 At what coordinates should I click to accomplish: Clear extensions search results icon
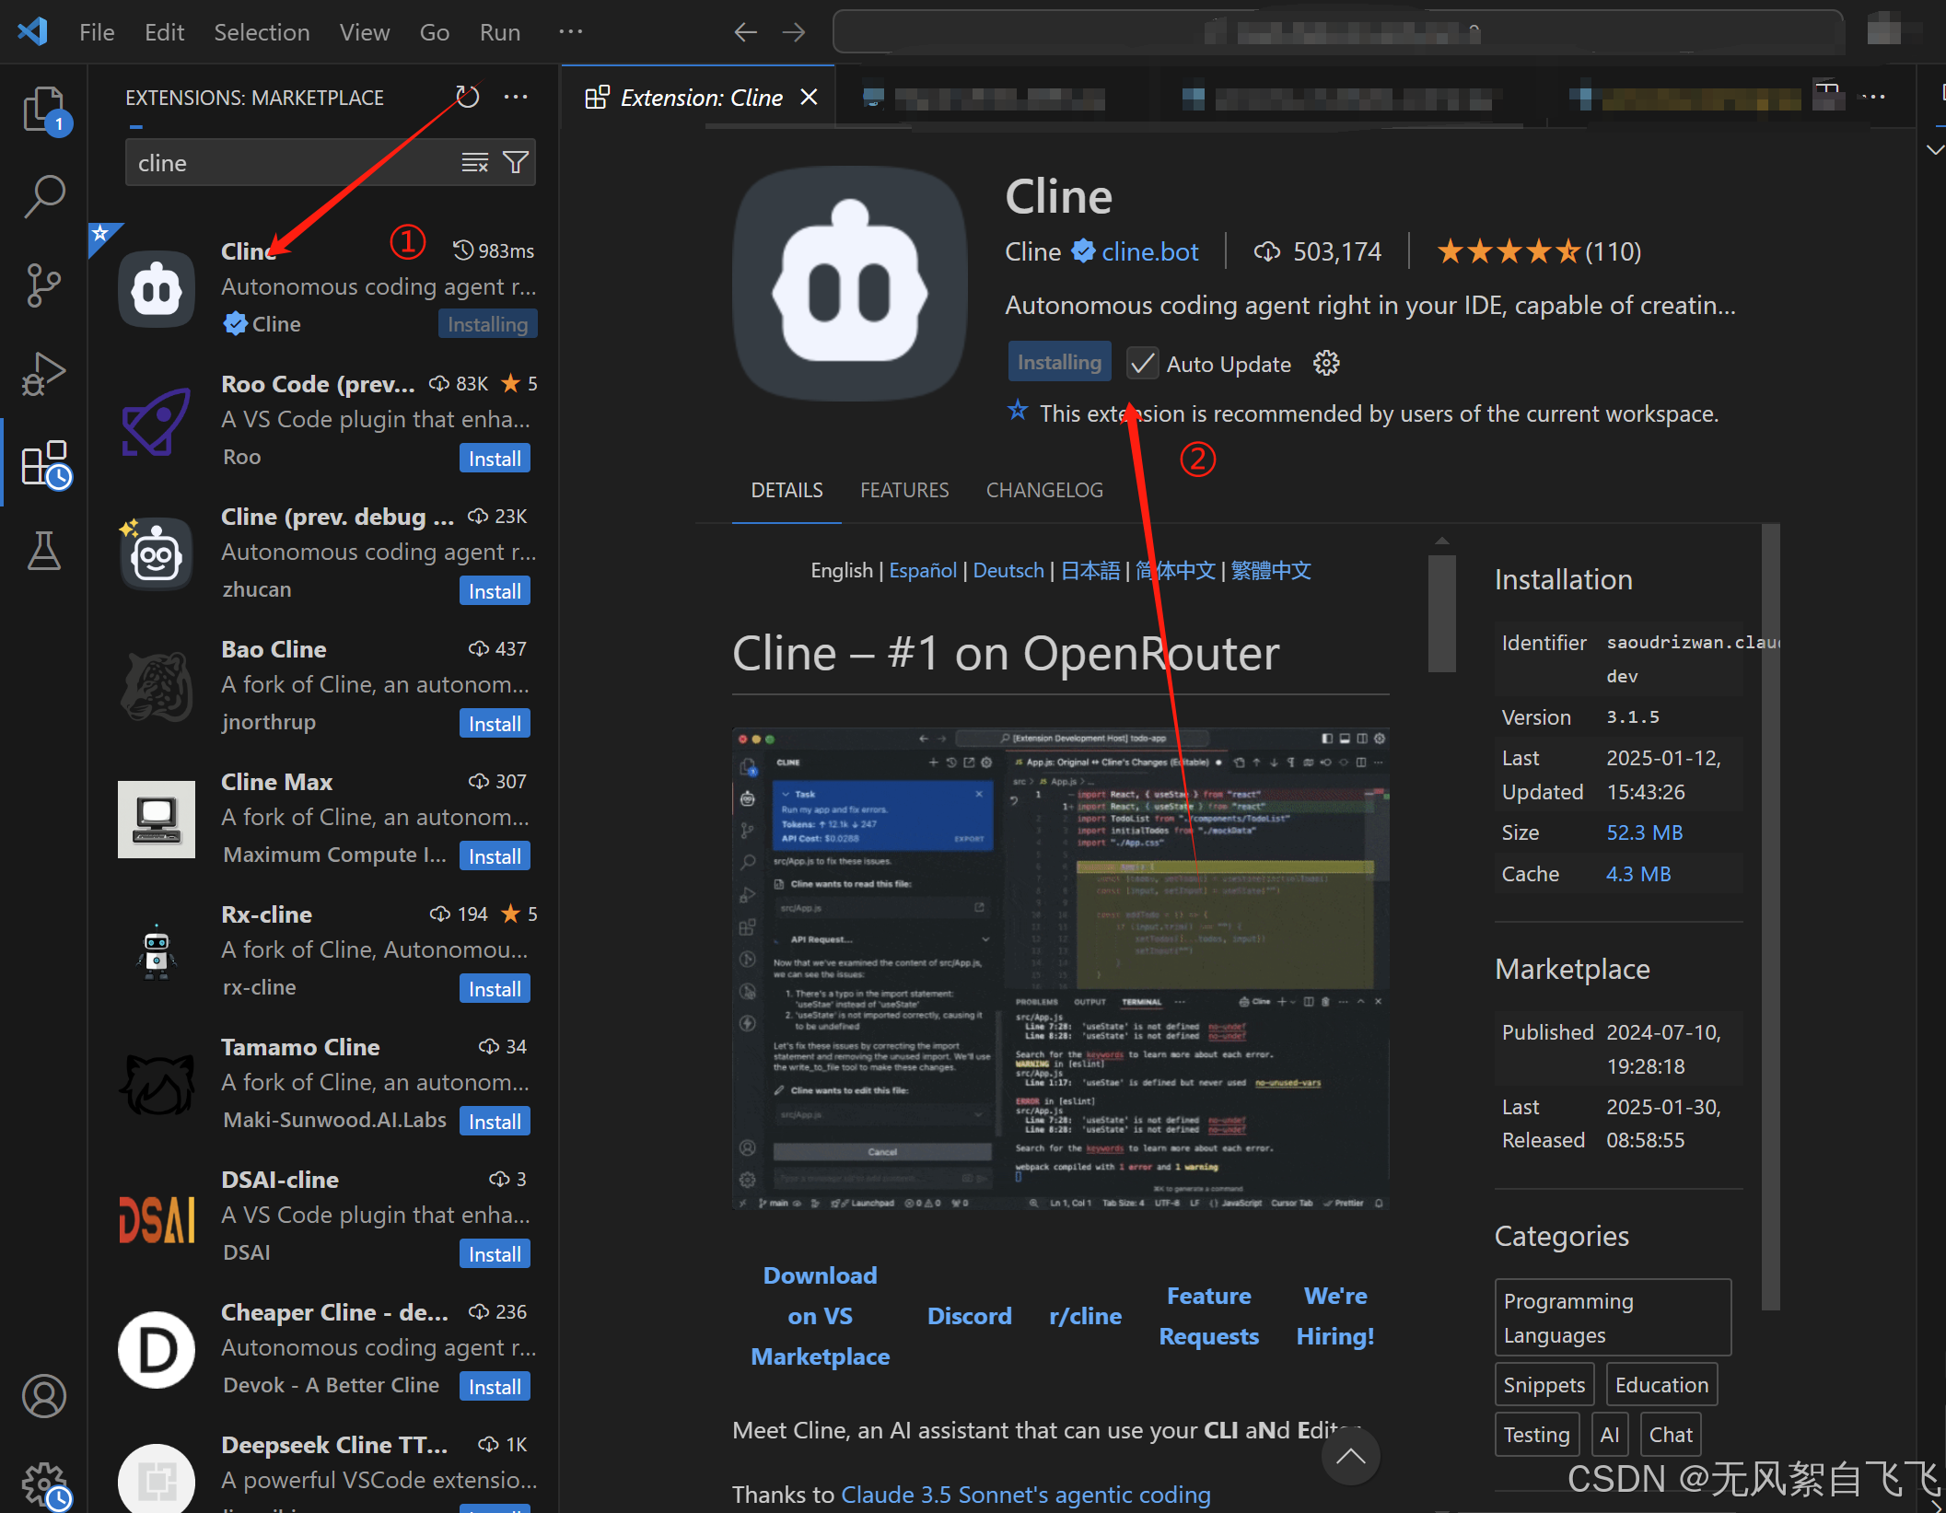pyautogui.click(x=474, y=163)
